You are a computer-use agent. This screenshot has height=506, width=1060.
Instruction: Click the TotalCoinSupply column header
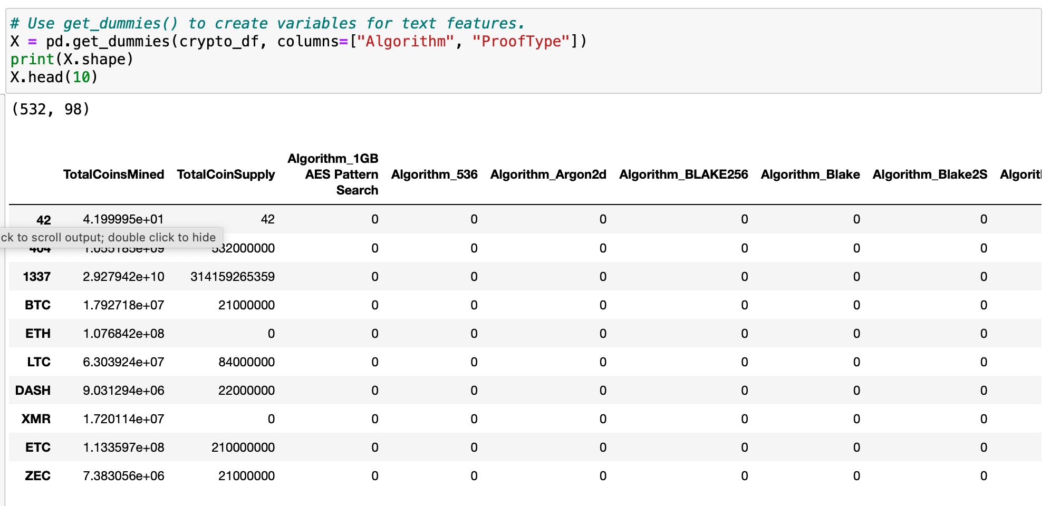[226, 174]
